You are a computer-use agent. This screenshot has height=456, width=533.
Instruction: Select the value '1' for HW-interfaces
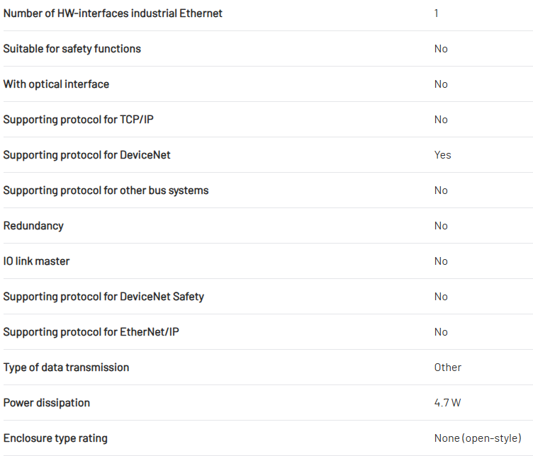coord(437,13)
